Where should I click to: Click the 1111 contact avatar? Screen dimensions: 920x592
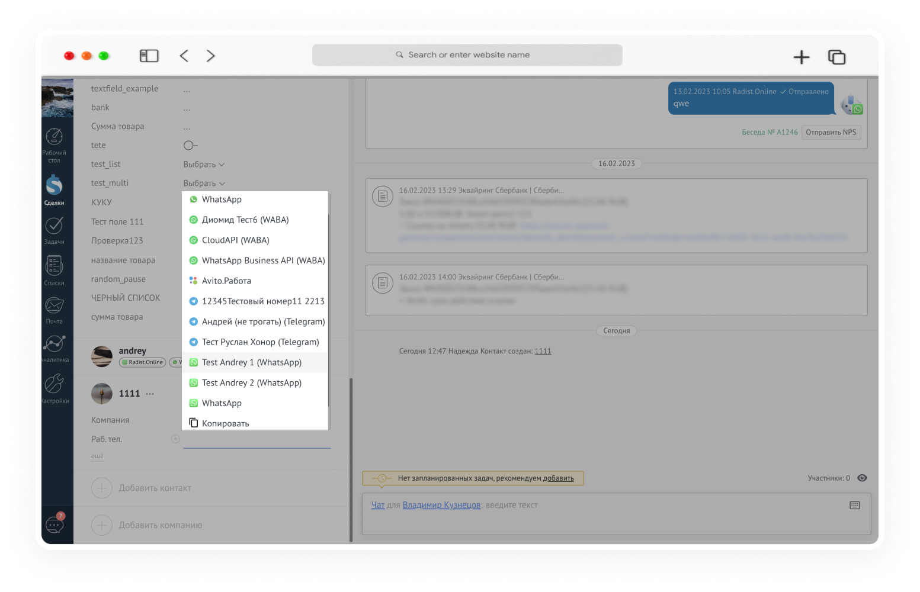(102, 394)
